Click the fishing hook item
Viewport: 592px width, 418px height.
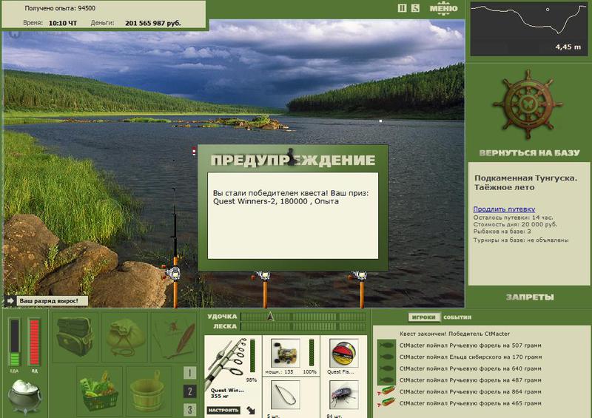point(286,395)
